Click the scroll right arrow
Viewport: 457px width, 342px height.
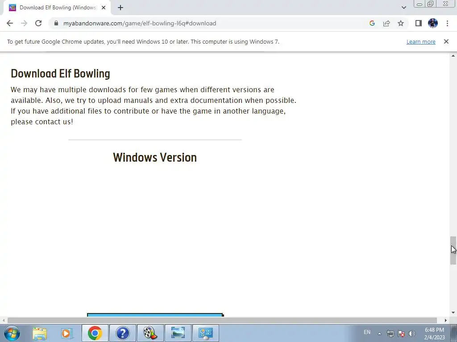point(446,320)
